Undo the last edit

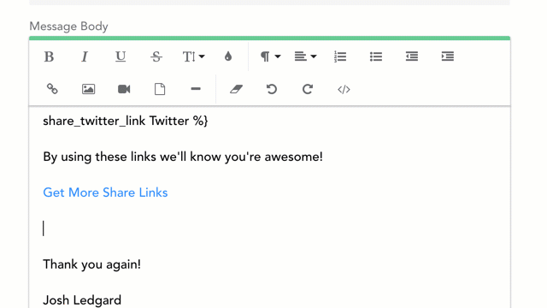point(272,89)
